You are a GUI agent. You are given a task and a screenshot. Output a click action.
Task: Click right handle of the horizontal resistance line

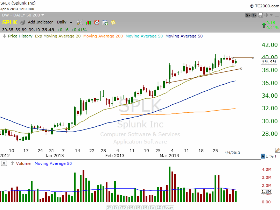252,58
